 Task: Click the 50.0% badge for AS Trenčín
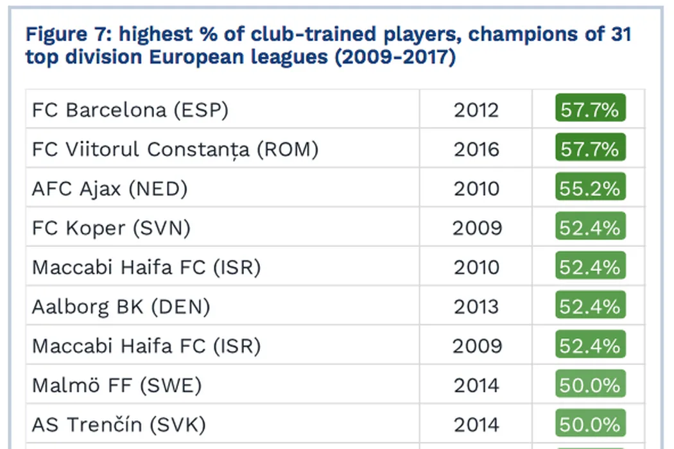click(590, 425)
